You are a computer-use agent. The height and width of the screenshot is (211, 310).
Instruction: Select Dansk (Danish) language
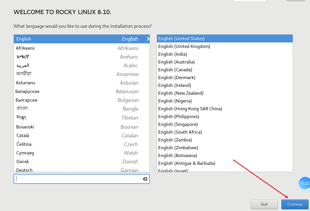click(82, 162)
